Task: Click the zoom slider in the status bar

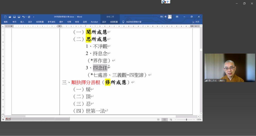Action: click(186, 120)
